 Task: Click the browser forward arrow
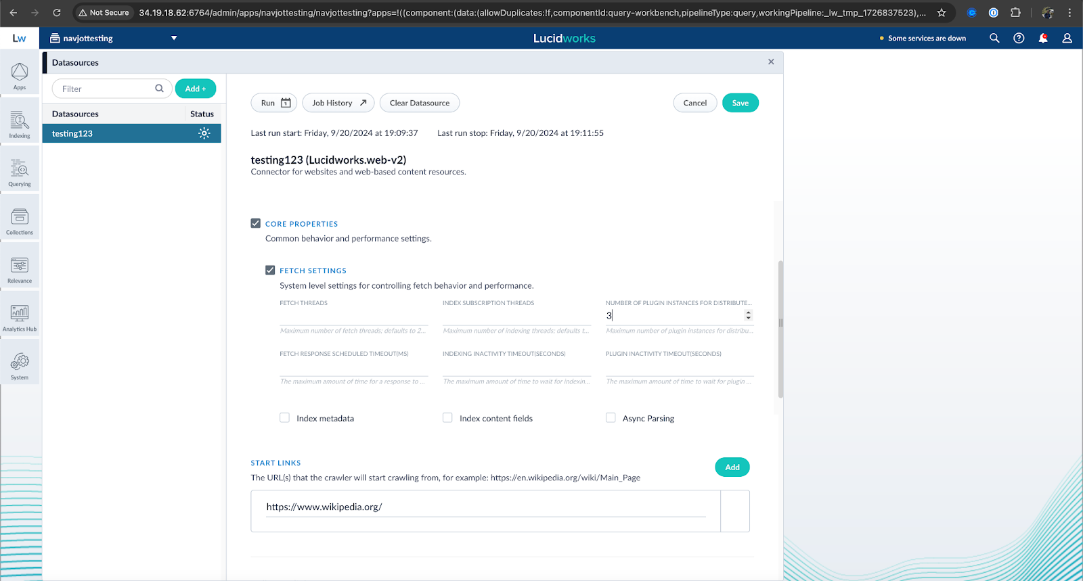click(35, 12)
